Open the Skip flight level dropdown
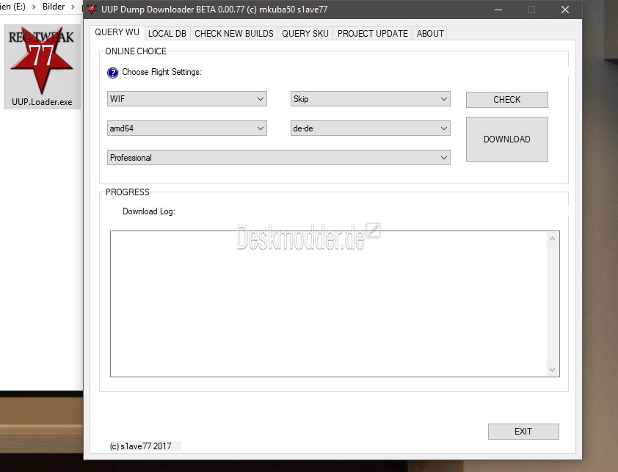Screen dimensions: 618x472 371,99
